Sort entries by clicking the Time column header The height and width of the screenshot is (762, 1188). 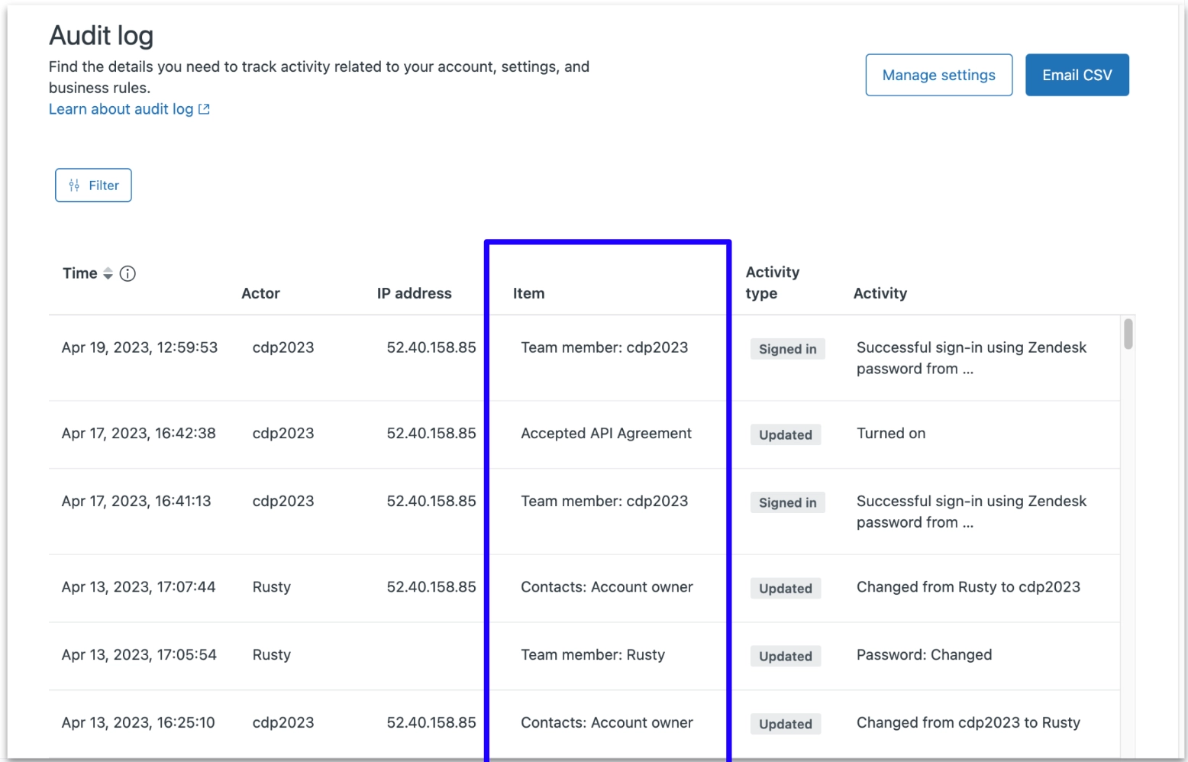(80, 273)
